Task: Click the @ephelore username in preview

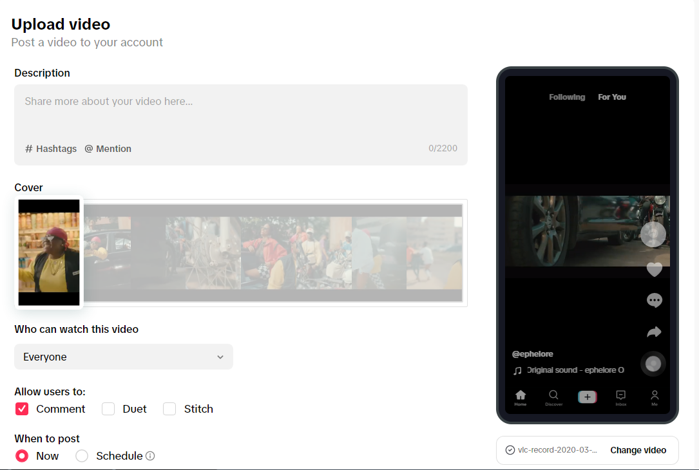Action: coord(533,353)
